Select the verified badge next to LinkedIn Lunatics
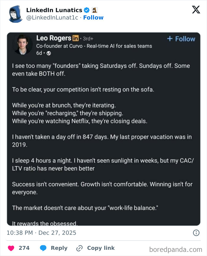207x256 pixels. pyautogui.click(x=86, y=9)
